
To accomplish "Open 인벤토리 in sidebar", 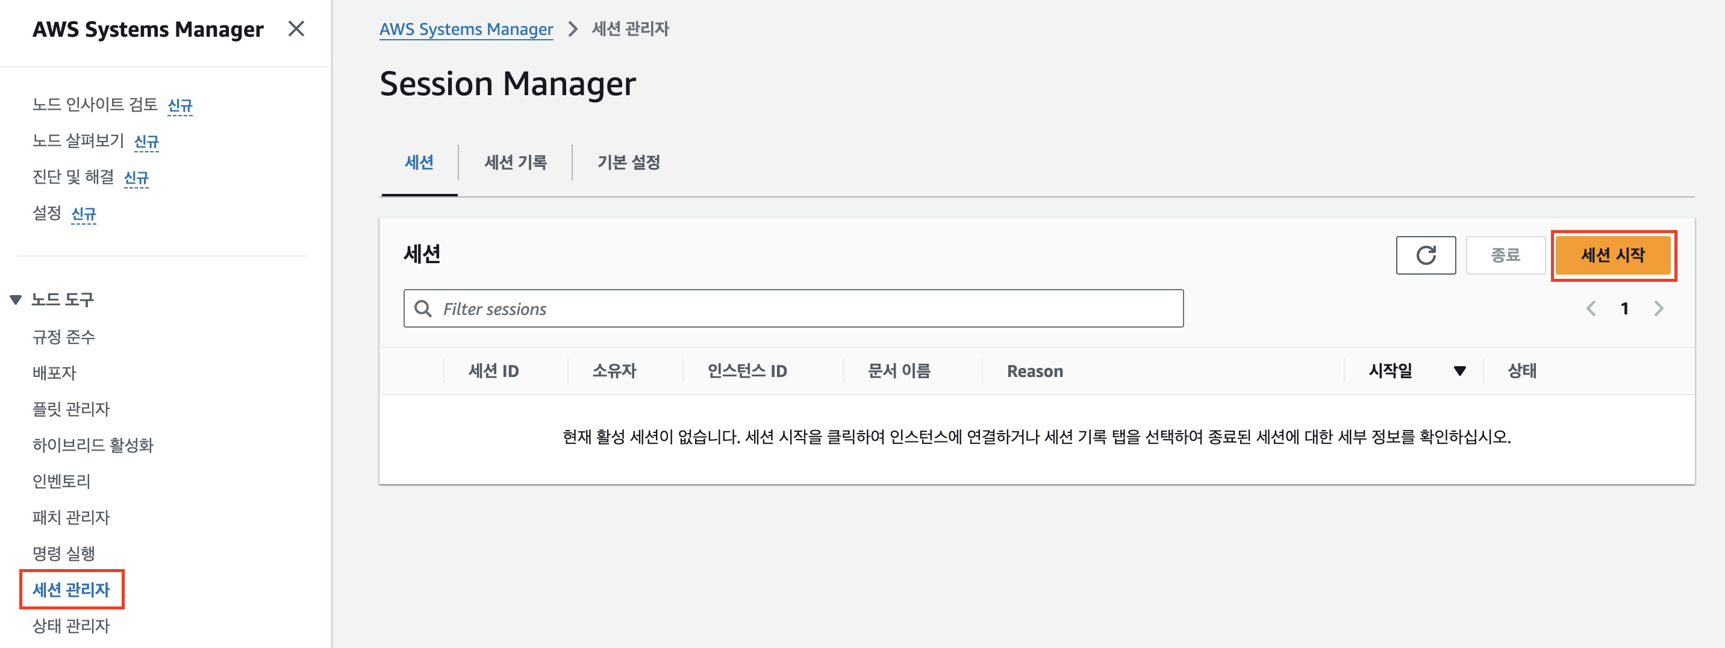I will click(x=61, y=481).
